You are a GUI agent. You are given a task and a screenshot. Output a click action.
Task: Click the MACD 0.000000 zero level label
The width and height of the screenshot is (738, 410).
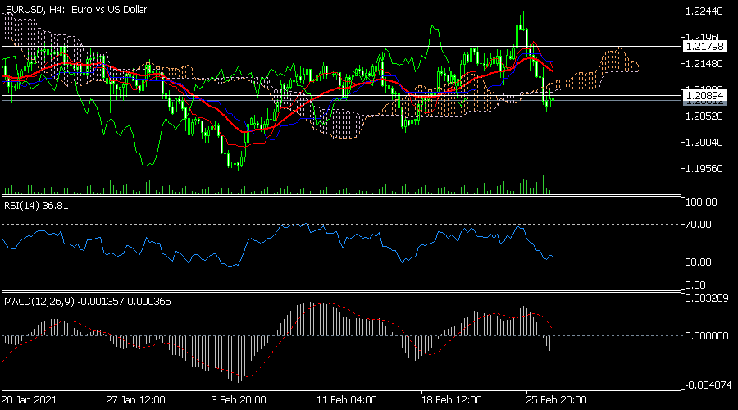[x=706, y=335]
